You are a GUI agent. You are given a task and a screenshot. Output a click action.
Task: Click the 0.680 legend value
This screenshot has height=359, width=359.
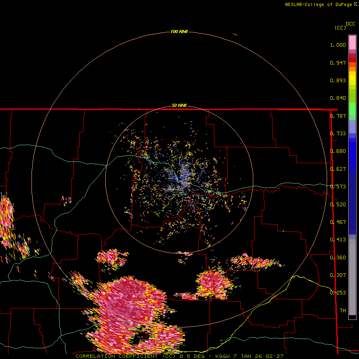(338, 151)
